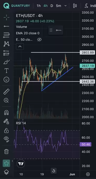Toggle stay in drawing mode

pos(6,121)
